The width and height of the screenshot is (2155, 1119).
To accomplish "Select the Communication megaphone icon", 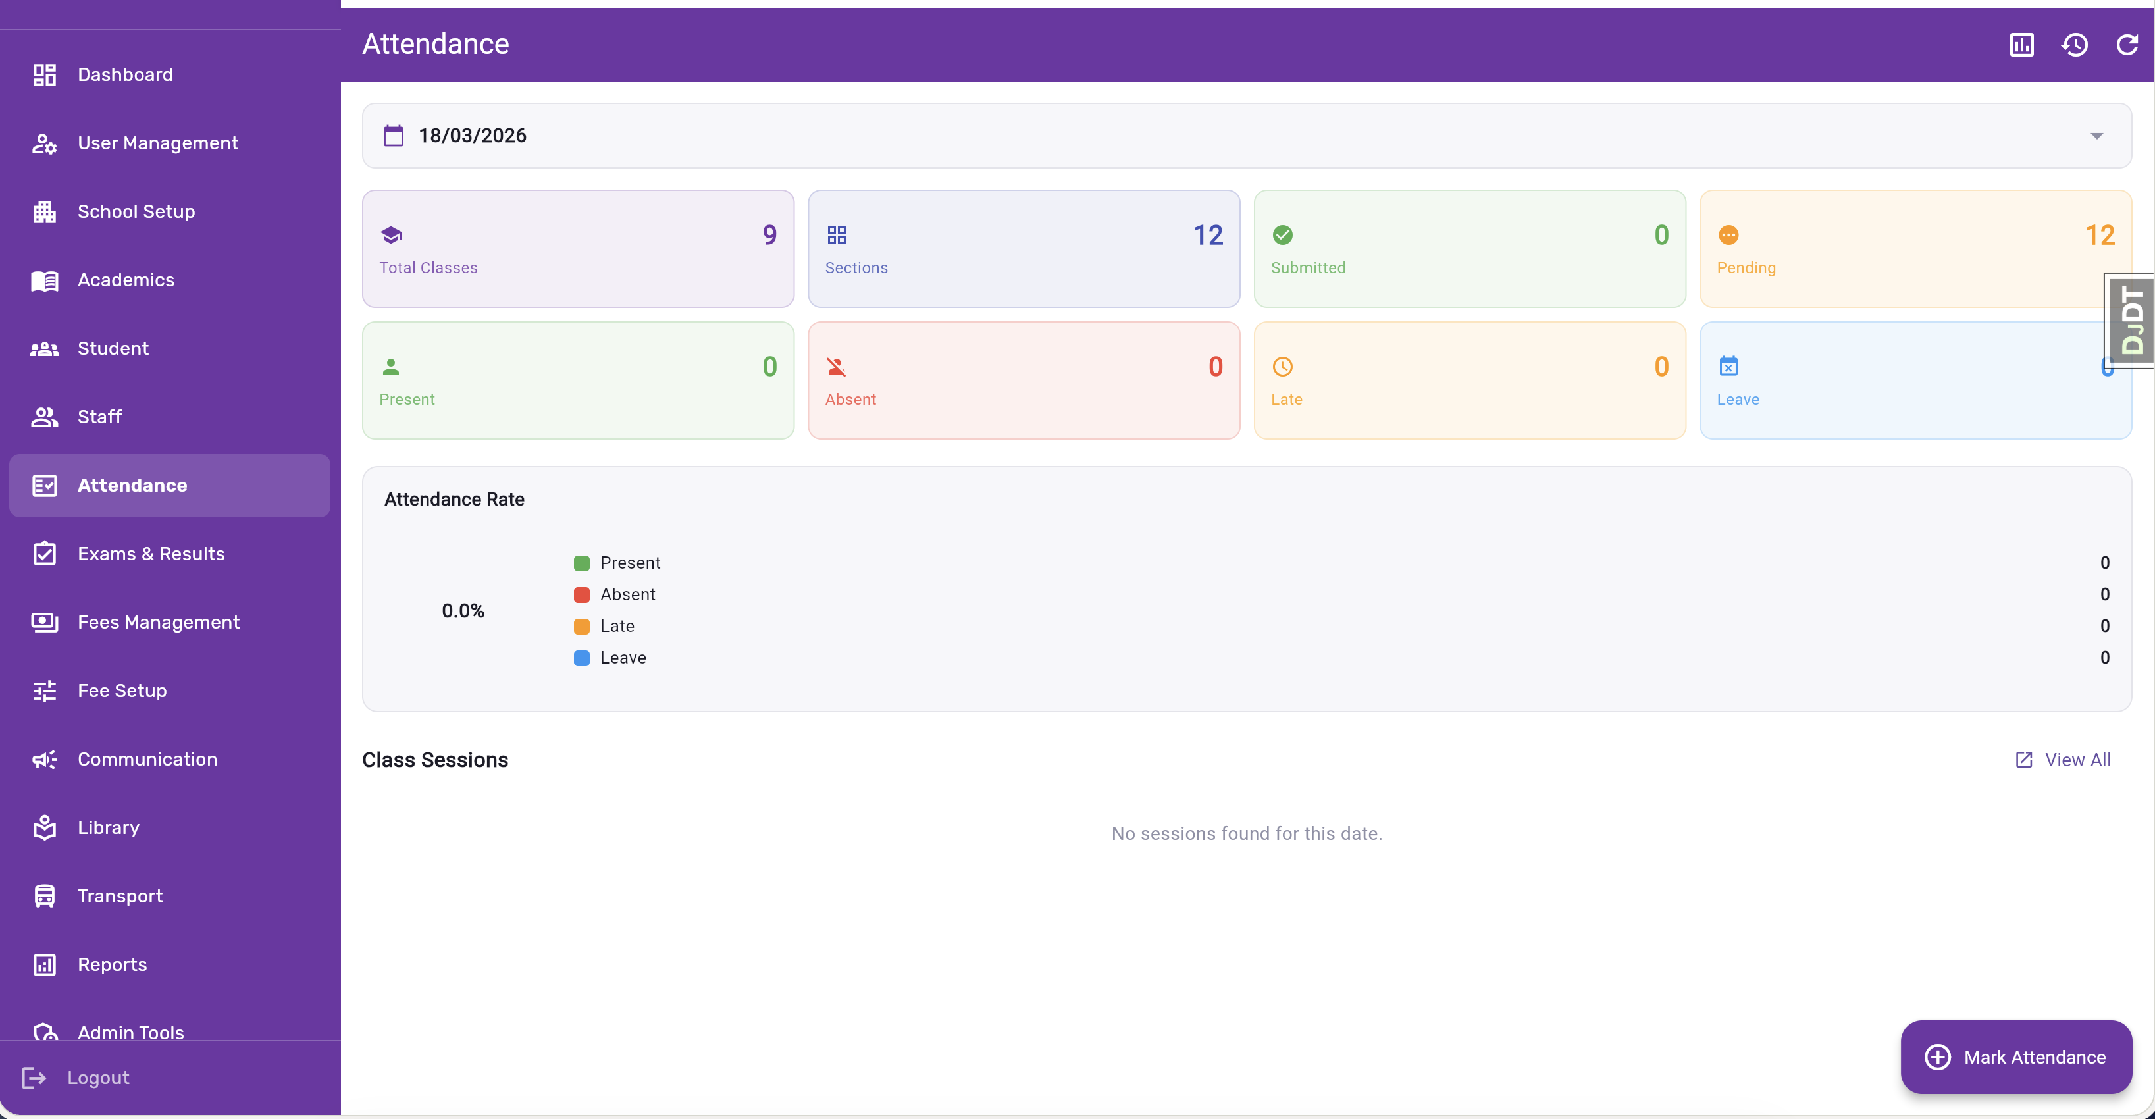I will pyautogui.click(x=44, y=758).
